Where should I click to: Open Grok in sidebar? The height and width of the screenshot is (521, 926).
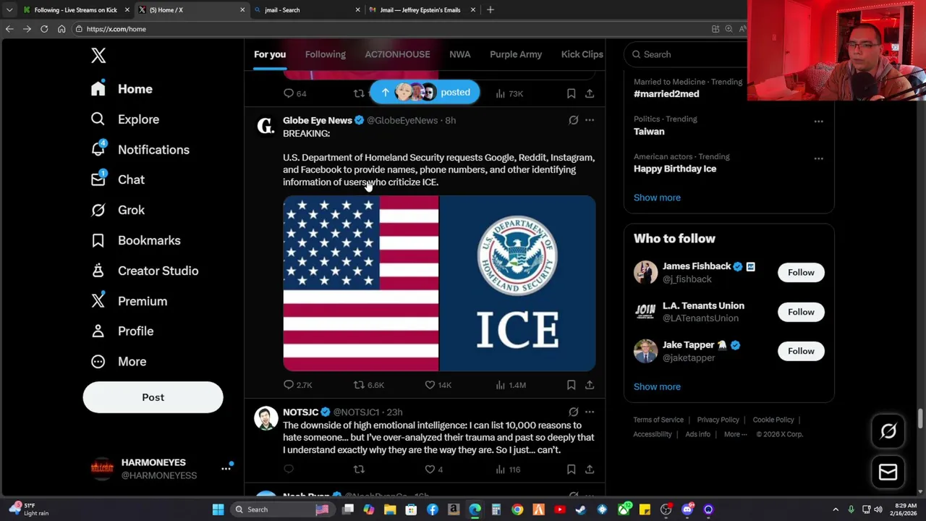[118, 210]
